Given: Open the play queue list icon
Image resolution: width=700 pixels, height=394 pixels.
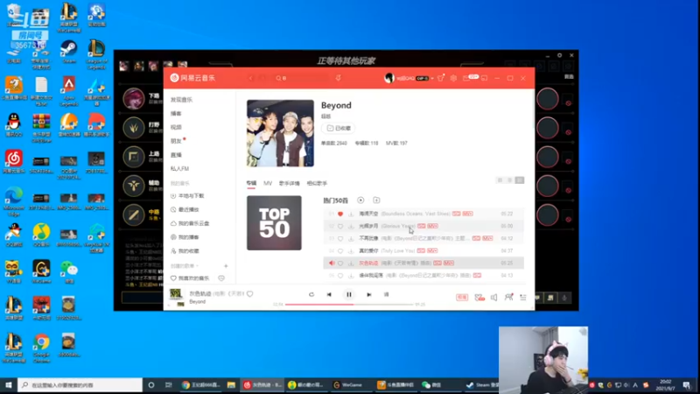Looking at the screenshot, I should (523, 298).
